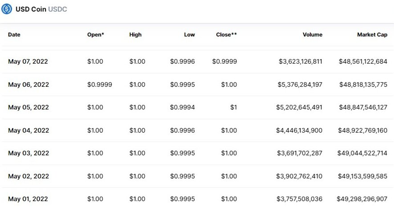The width and height of the screenshot is (394, 210).
Task: Click the May 02, 2022 date cell
Action: [x=28, y=176]
